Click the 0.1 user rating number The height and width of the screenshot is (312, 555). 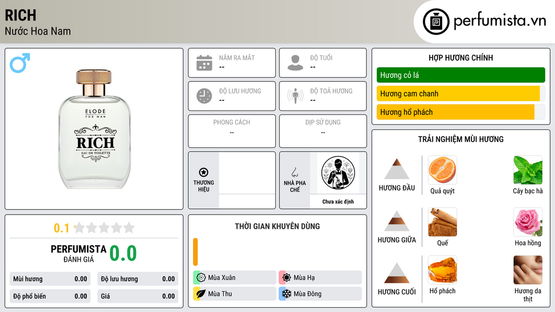tap(61, 228)
